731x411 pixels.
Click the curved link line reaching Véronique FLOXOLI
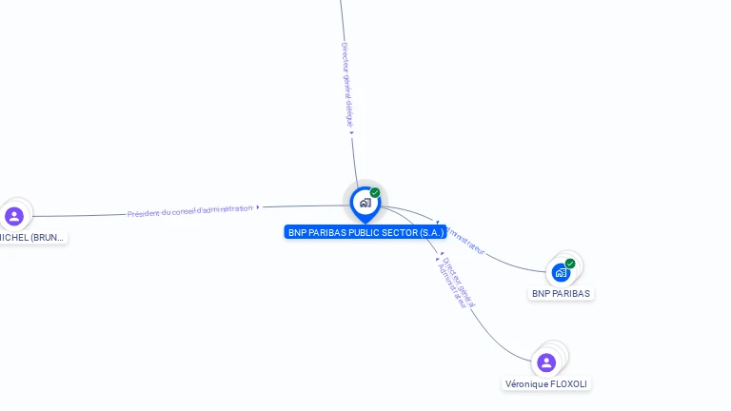click(495, 342)
